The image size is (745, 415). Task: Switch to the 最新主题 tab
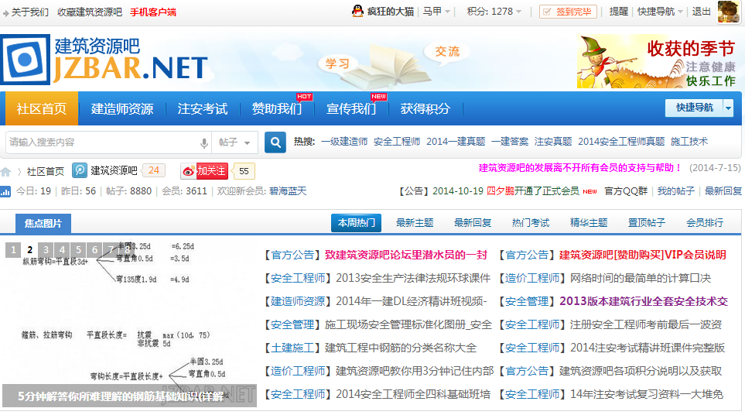(415, 223)
